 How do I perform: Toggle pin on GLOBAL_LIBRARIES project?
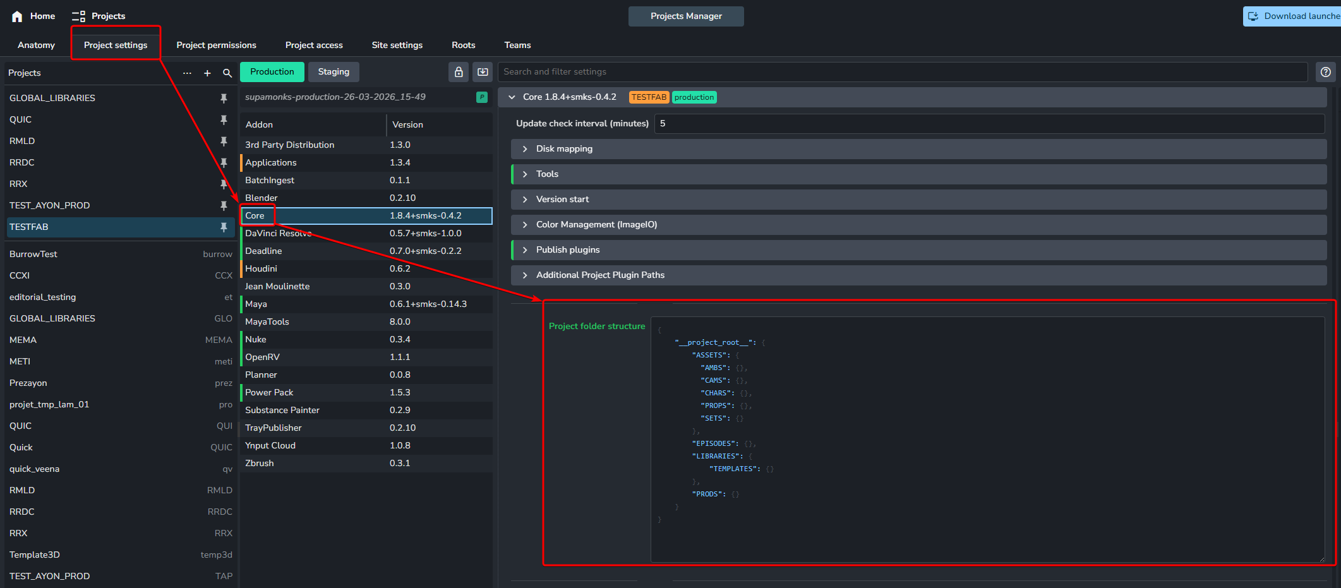224,99
